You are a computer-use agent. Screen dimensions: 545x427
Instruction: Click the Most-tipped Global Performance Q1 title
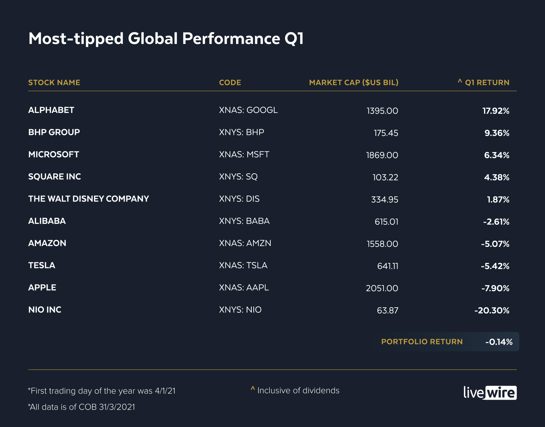tap(166, 39)
